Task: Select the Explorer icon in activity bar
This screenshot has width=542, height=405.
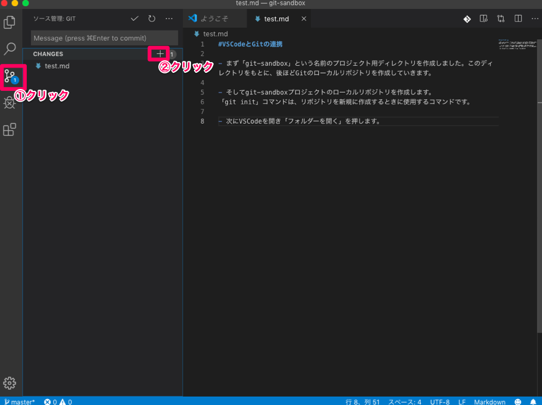Action: (x=10, y=22)
